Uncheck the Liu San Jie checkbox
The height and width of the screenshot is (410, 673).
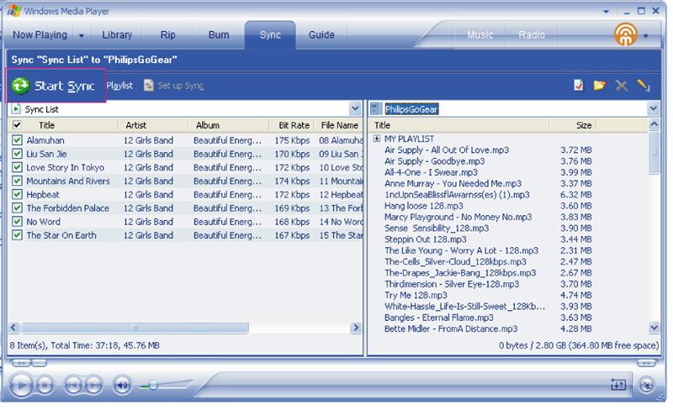pyautogui.click(x=17, y=154)
